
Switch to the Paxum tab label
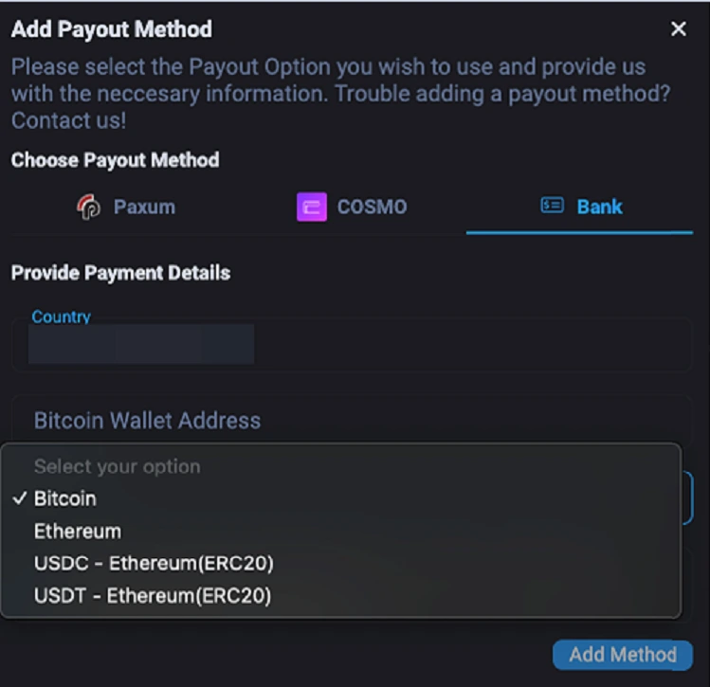(144, 207)
